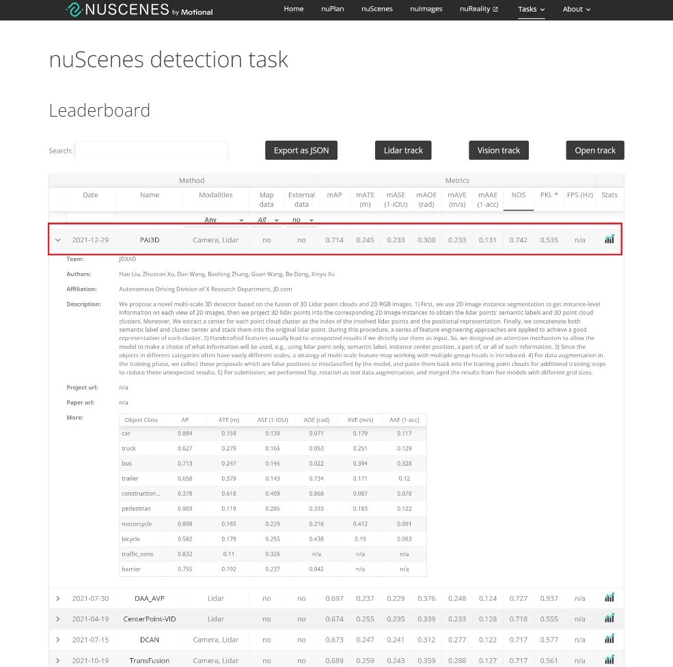Image resolution: width=673 pixels, height=667 pixels.
Task: Expand the DAA_AVP row details
Action: tap(58, 599)
